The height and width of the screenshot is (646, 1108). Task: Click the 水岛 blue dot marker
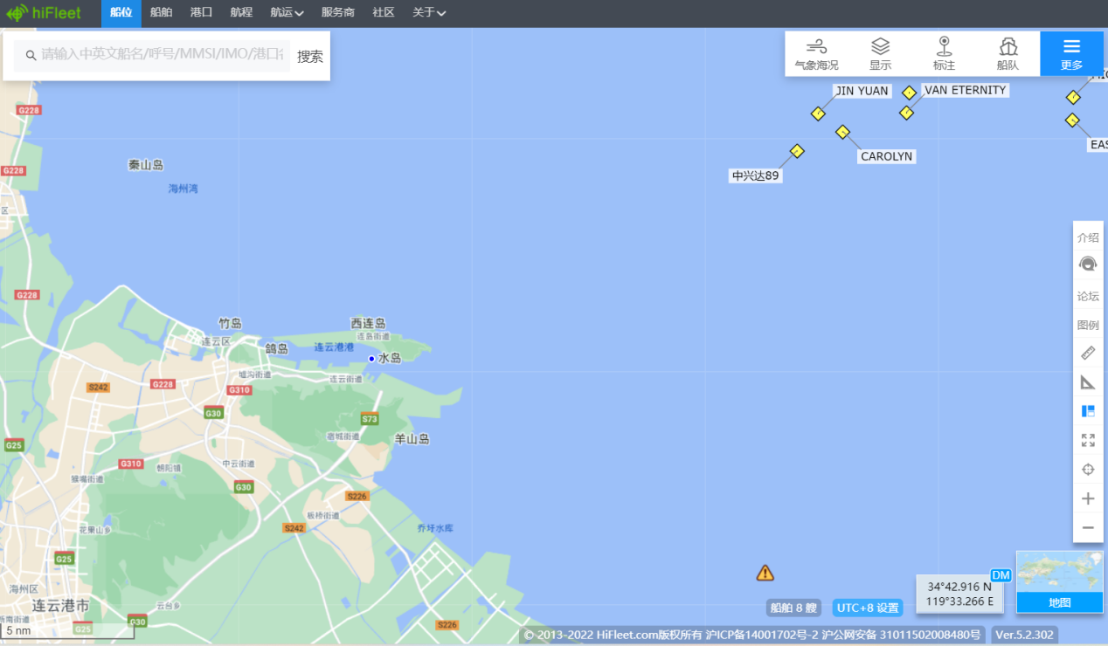click(x=371, y=359)
